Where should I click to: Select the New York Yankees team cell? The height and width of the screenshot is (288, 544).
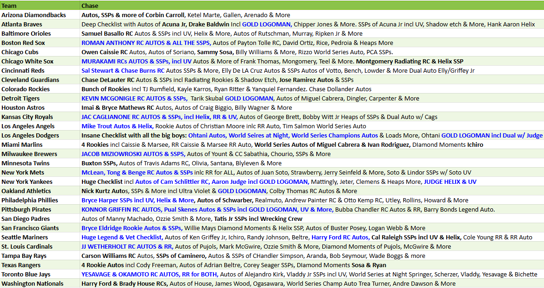pos(40,182)
